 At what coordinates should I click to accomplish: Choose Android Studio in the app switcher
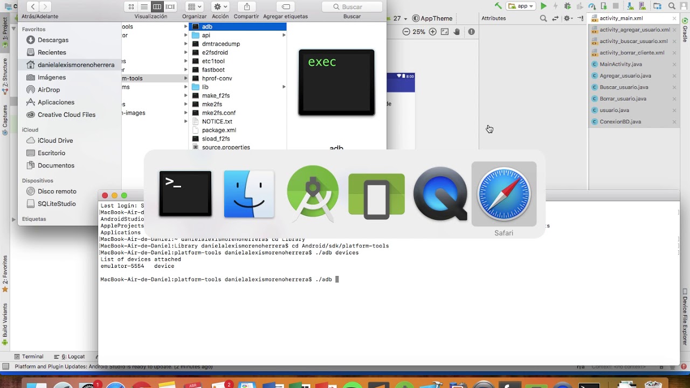313,193
